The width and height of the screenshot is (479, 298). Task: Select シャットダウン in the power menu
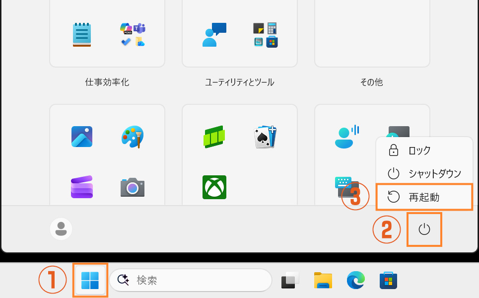click(424, 174)
